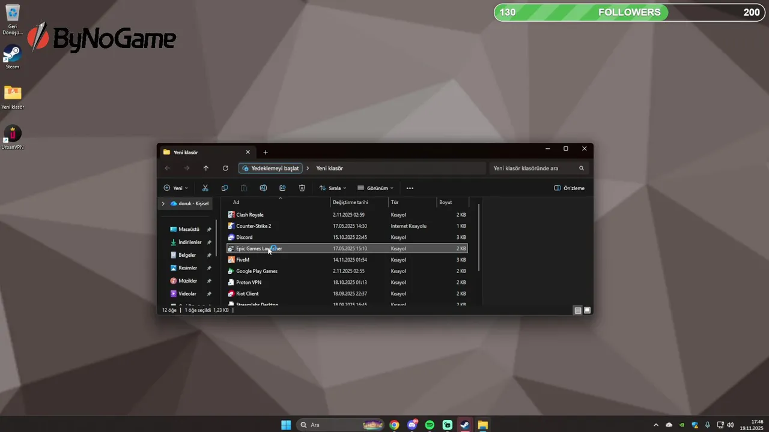
Task: Select the Epic Games Launcher row
Action: tap(347, 248)
